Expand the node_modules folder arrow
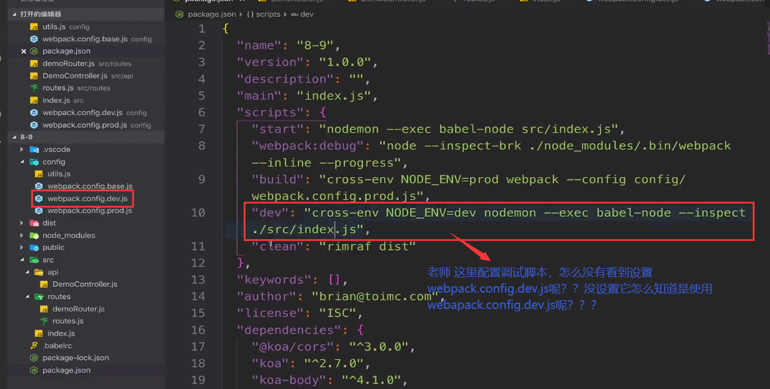The image size is (770, 389). pos(22,235)
